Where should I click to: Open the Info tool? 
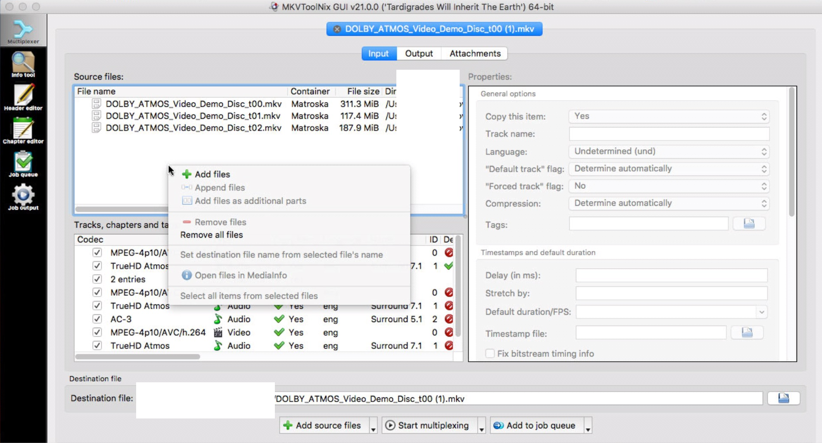[23, 65]
